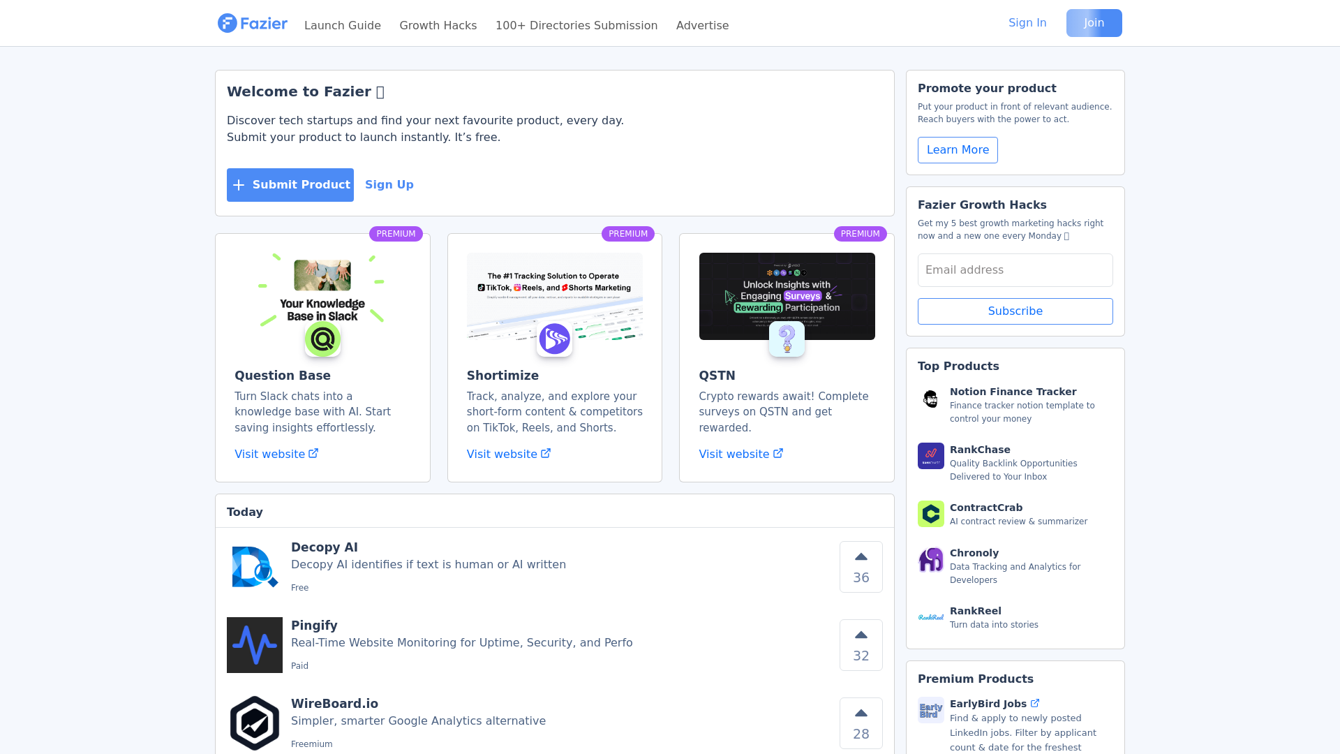The width and height of the screenshot is (1340, 754).
Task: Click the Chronoly elephant icon
Action: (x=930, y=559)
